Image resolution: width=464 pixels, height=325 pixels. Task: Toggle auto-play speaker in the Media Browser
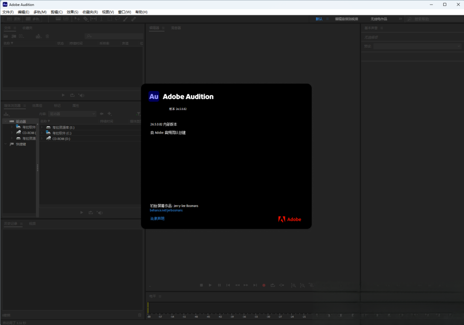[x=100, y=212]
